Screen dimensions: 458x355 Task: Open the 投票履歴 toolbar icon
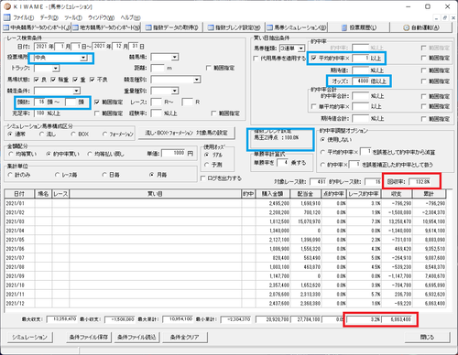point(344,27)
